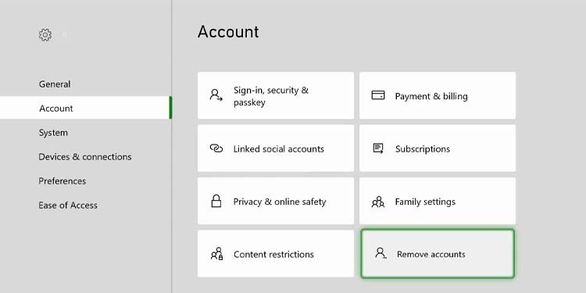
Task: Click the Remove accounts person-minus icon
Action: 381,253
